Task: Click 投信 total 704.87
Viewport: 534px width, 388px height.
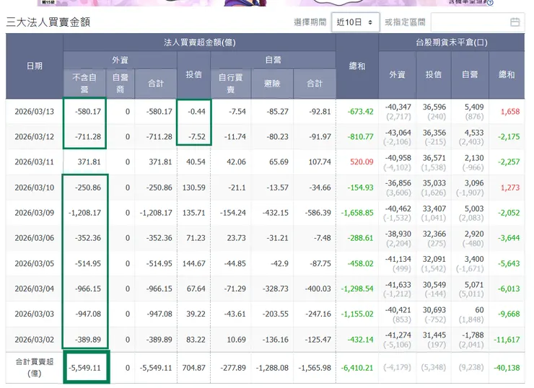Action: [194, 368]
